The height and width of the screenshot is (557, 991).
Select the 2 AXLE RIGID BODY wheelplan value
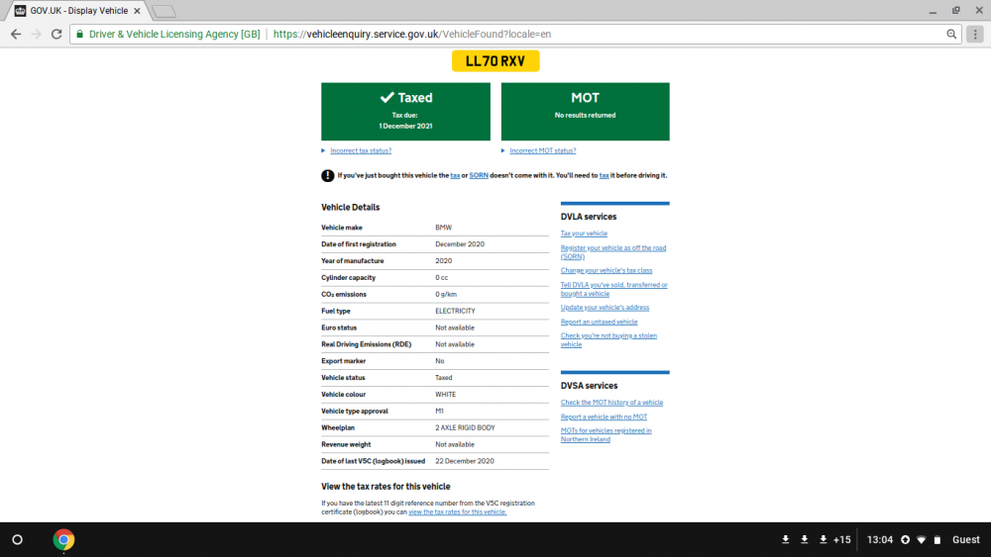tap(465, 427)
